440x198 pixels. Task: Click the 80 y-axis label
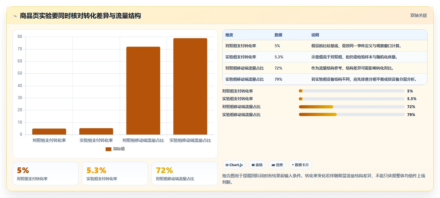(20, 37)
